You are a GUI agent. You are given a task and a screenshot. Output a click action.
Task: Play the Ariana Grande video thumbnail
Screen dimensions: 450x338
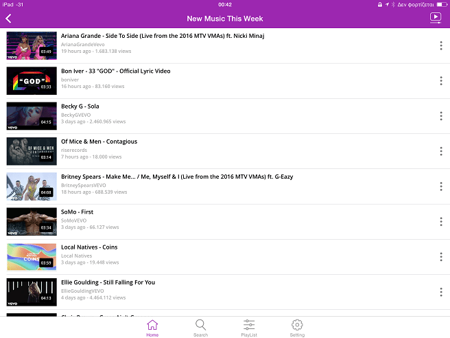pyautogui.click(x=32, y=46)
